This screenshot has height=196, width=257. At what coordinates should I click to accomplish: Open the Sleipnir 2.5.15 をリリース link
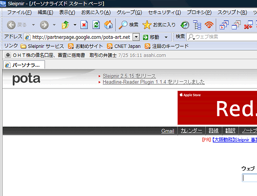(x=129, y=76)
